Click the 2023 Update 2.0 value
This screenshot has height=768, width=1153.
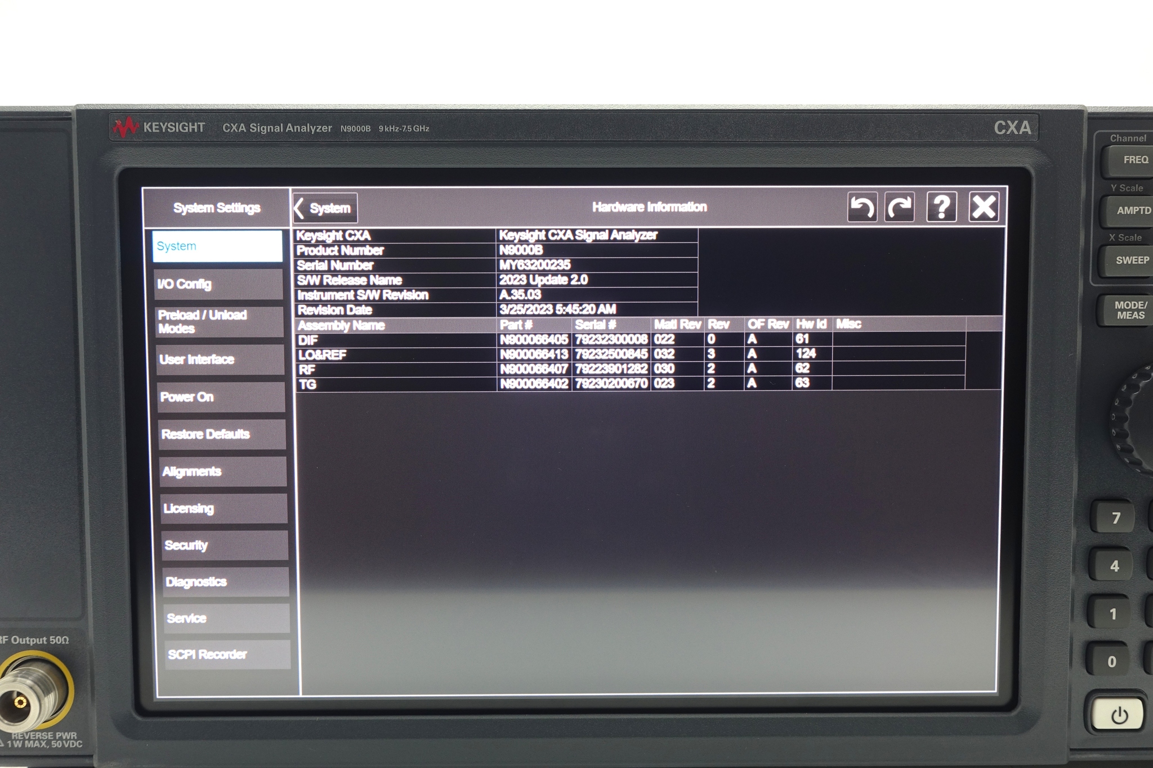pyautogui.click(x=543, y=280)
